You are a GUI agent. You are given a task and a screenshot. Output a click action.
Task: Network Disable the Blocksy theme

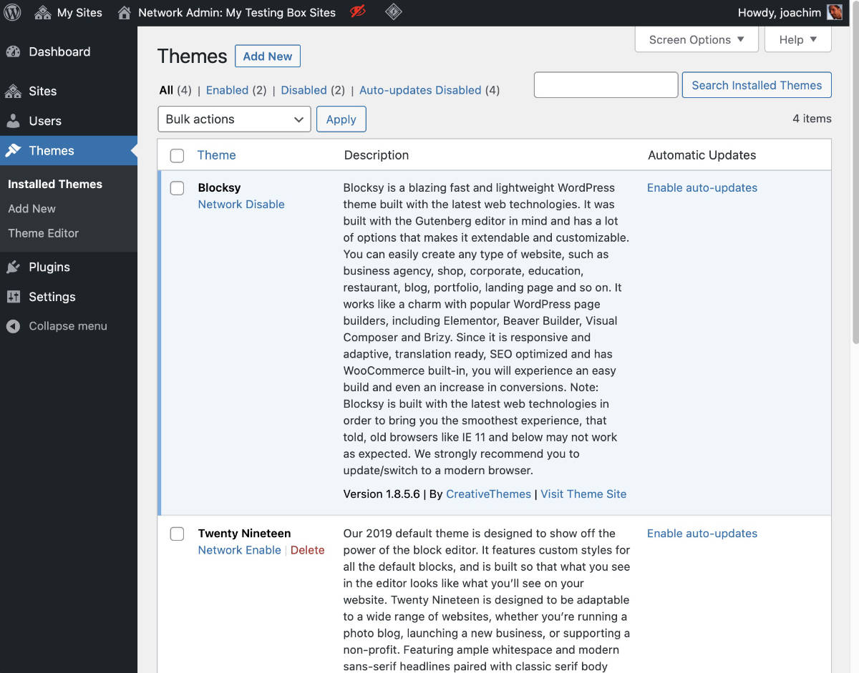(x=241, y=204)
